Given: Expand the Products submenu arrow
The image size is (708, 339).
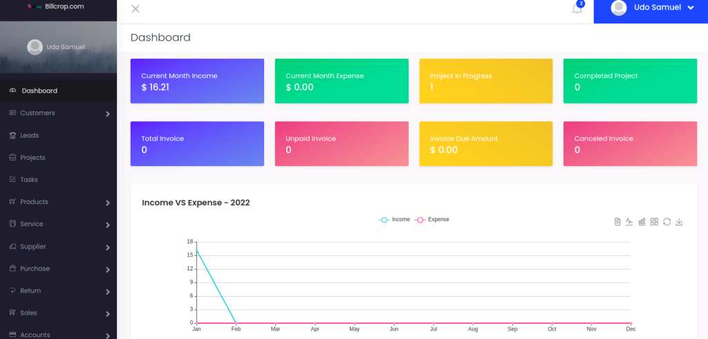Looking at the screenshot, I should click(x=107, y=203).
